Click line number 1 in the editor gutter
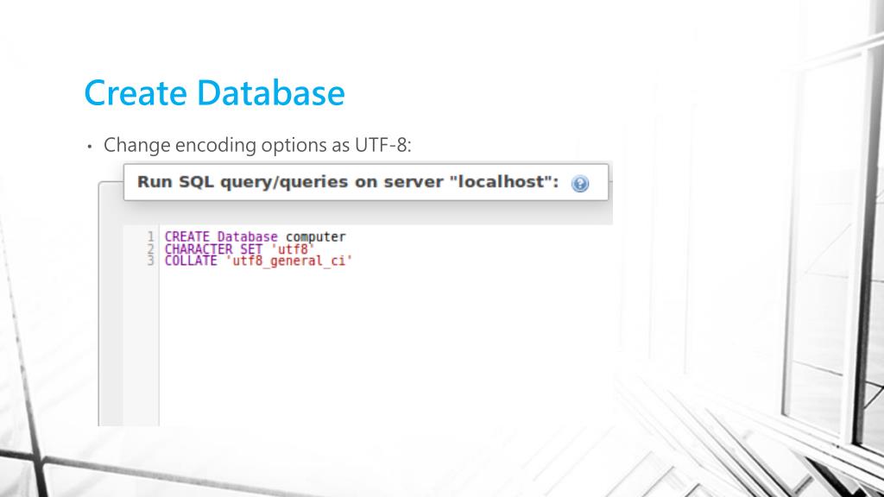This screenshot has height=497, width=884. [150, 236]
